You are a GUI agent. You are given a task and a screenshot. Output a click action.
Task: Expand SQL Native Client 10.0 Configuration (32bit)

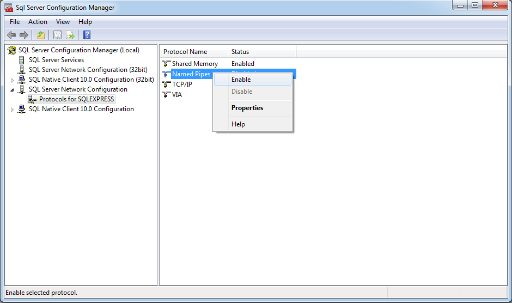[x=12, y=80]
